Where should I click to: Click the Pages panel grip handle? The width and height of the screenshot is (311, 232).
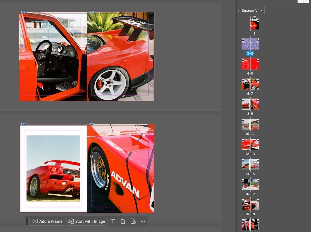coord(239,11)
